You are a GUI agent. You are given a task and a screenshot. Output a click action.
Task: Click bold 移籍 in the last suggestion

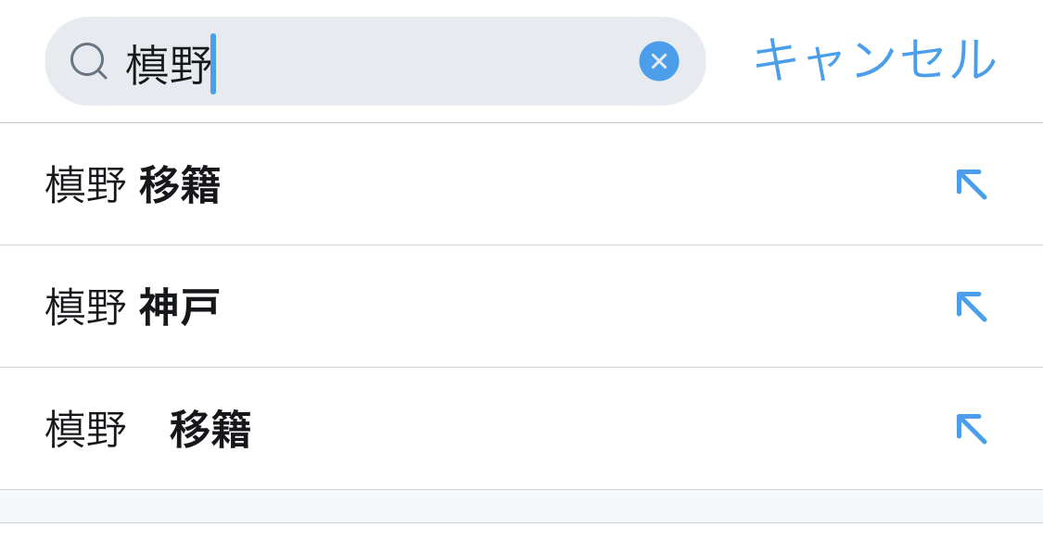(210, 429)
